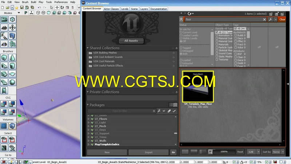Screen dimensions: 291x164
Task: Check the Textures object type filter
Action: (217, 59)
